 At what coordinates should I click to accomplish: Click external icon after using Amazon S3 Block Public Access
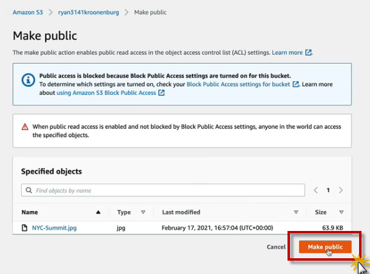(x=161, y=93)
